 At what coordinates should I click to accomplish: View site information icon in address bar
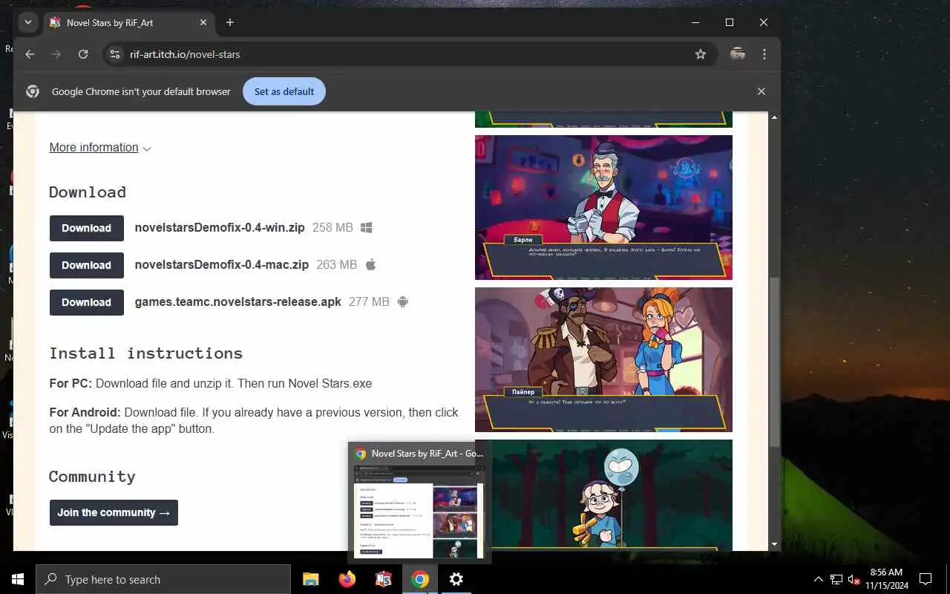click(x=114, y=54)
